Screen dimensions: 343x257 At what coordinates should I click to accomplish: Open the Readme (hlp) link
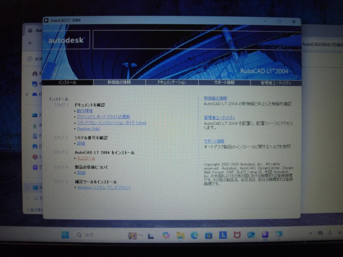pos(88,128)
